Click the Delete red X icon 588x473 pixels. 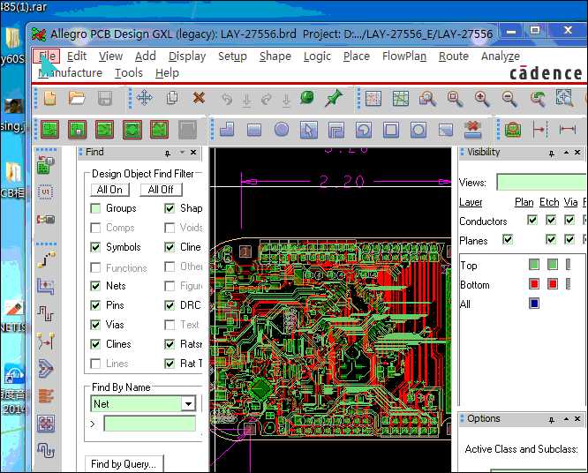coord(199,98)
